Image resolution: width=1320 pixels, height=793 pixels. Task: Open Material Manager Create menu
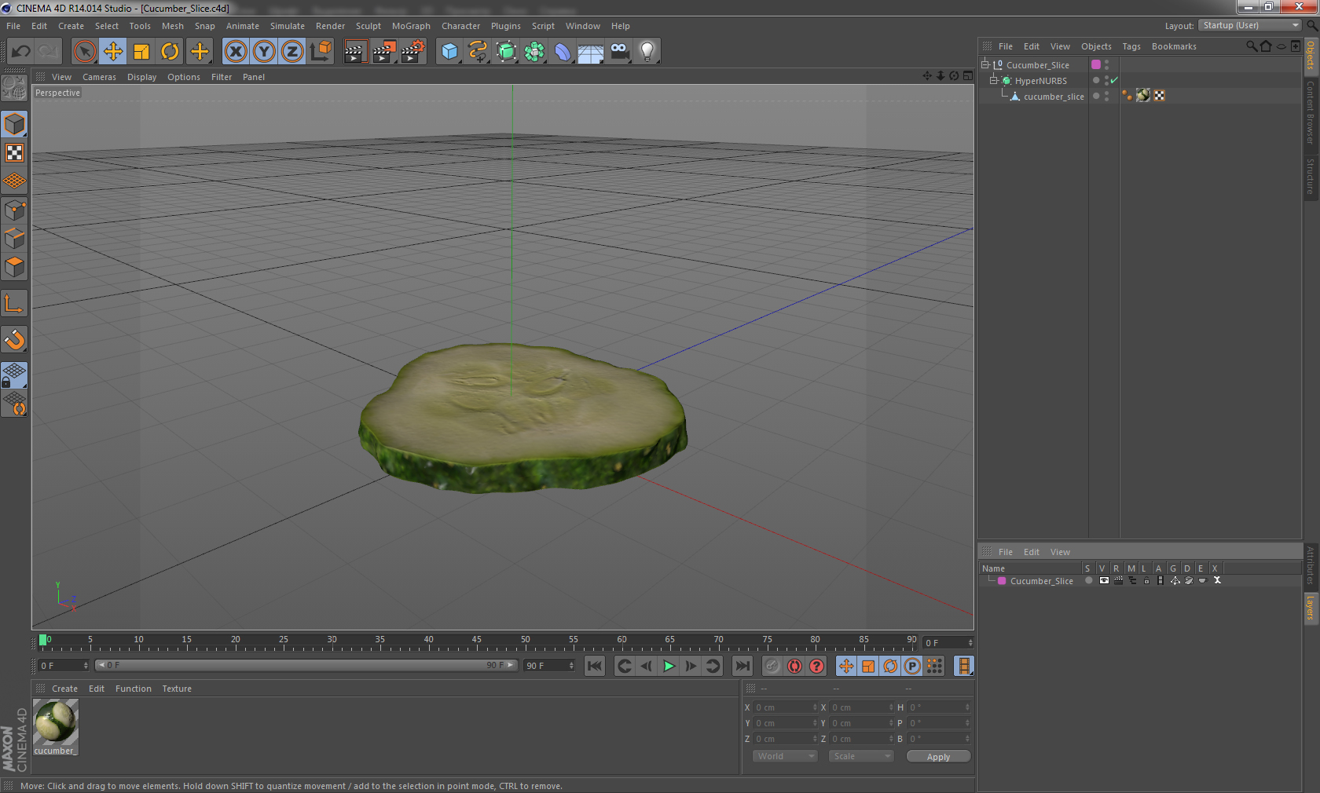pos(64,689)
